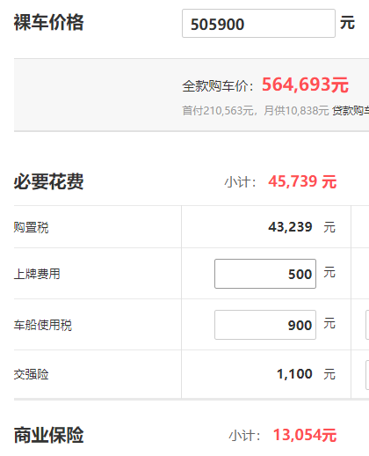The image size is (369, 456).
Task: Click the 全款购车价 label
Action: click(x=218, y=86)
